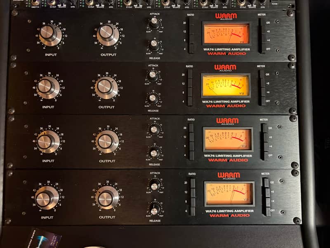Set meter to +4 on the second WA76
Viewport: 330px width, 248px height.
click(262, 92)
